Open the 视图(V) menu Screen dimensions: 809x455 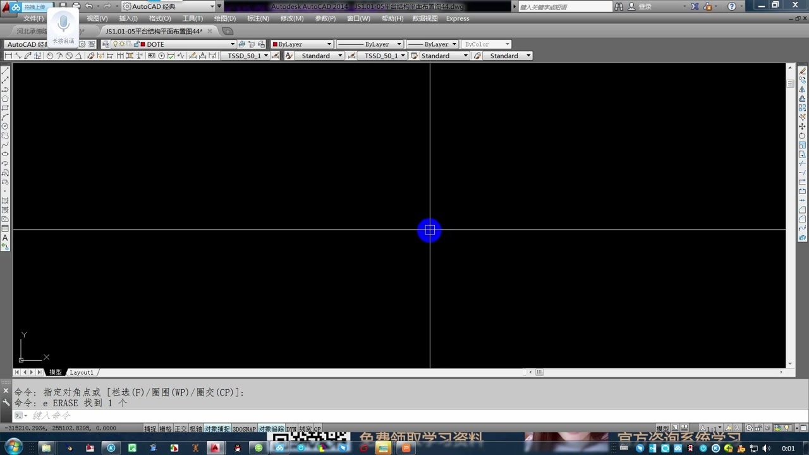pyautogui.click(x=97, y=18)
